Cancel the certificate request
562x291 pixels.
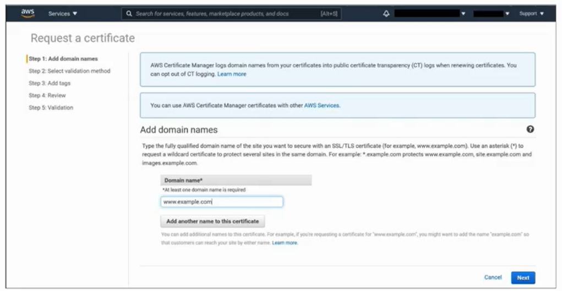point(493,277)
